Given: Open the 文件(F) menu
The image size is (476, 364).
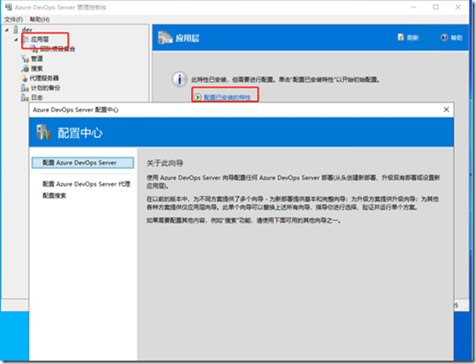Looking at the screenshot, I should 13,19.
